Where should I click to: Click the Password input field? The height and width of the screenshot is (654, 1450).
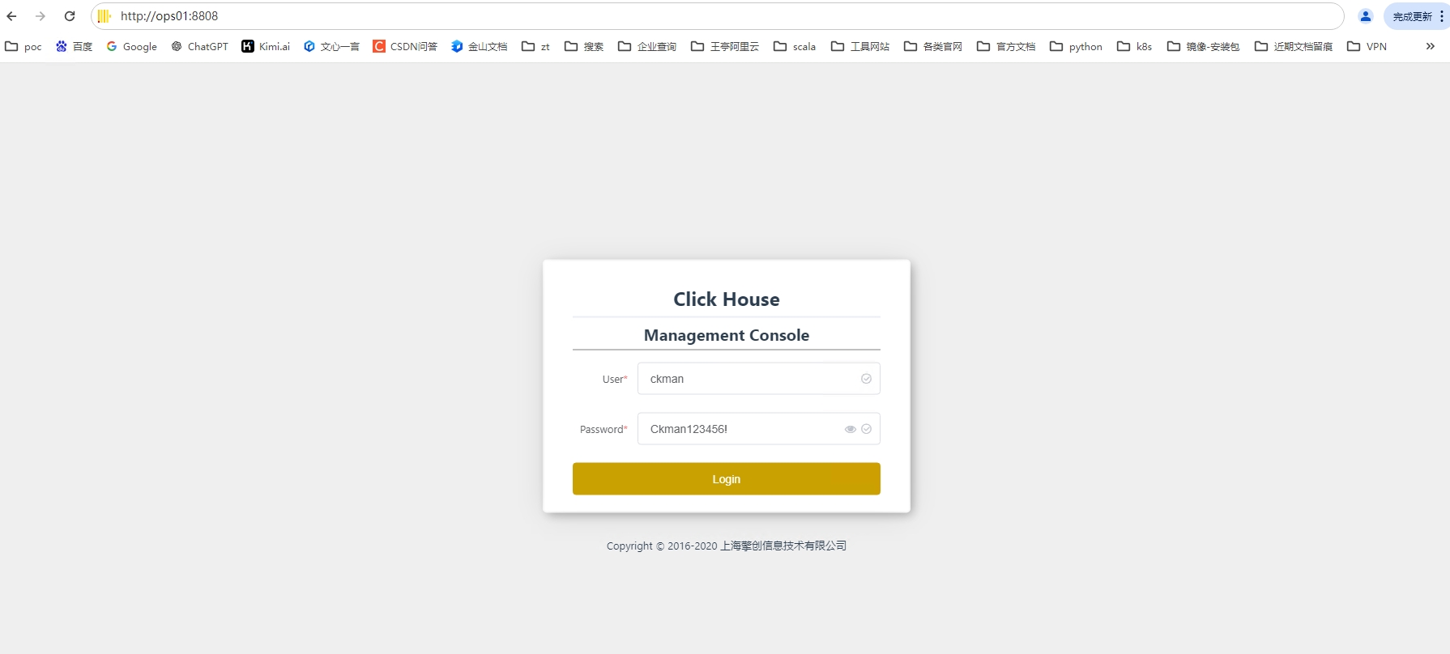(758, 429)
